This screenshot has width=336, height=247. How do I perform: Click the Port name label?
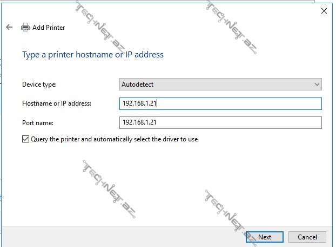tap(37, 122)
